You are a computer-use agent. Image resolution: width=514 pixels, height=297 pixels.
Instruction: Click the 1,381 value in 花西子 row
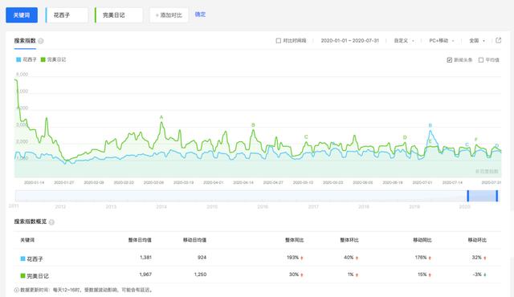(x=145, y=258)
